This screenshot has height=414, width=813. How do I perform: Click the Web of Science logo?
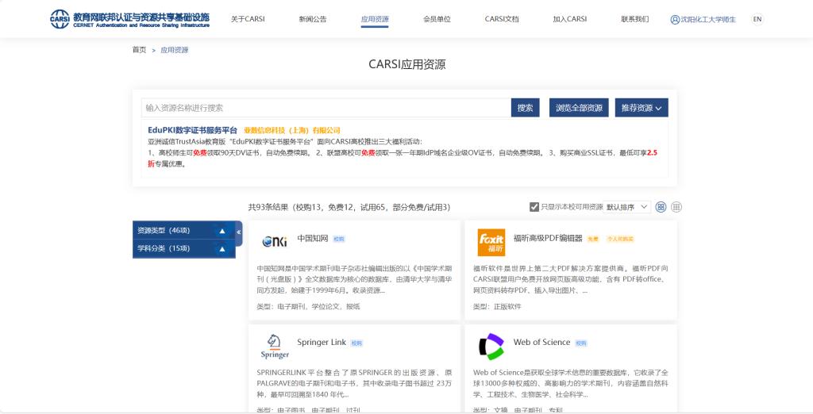coord(491,347)
